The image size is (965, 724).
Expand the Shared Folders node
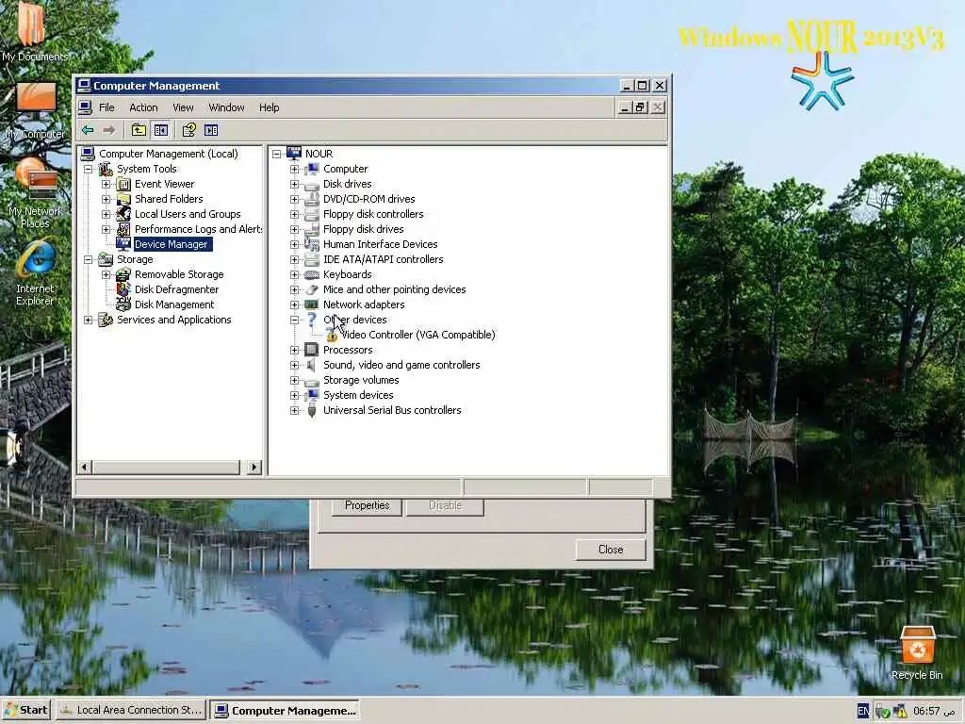[x=106, y=199]
